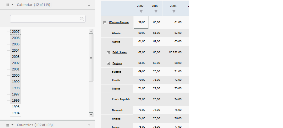Expand the Countries dimension panel header
283x128 pixels.
pos(89,125)
